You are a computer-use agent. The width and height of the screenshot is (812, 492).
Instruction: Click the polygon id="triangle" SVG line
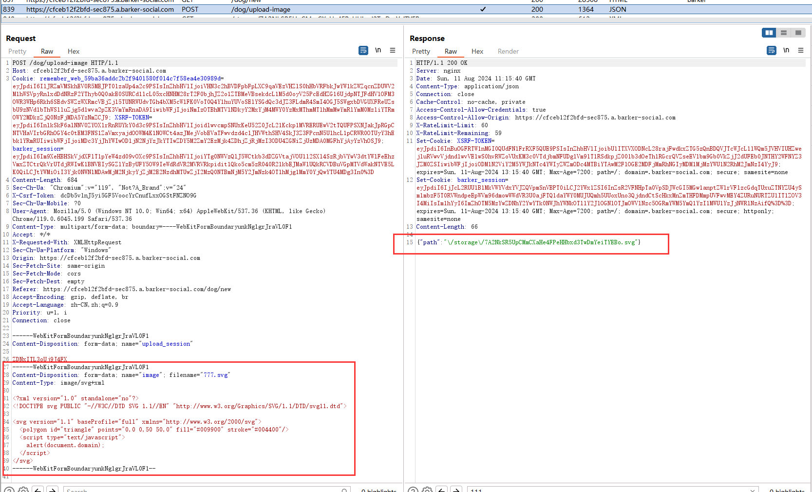click(154, 430)
